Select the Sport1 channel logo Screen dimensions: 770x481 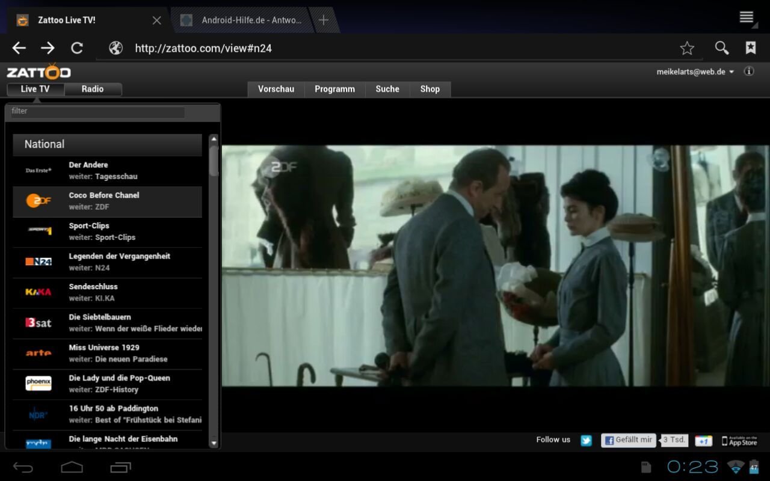pyautogui.click(x=39, y=231)
